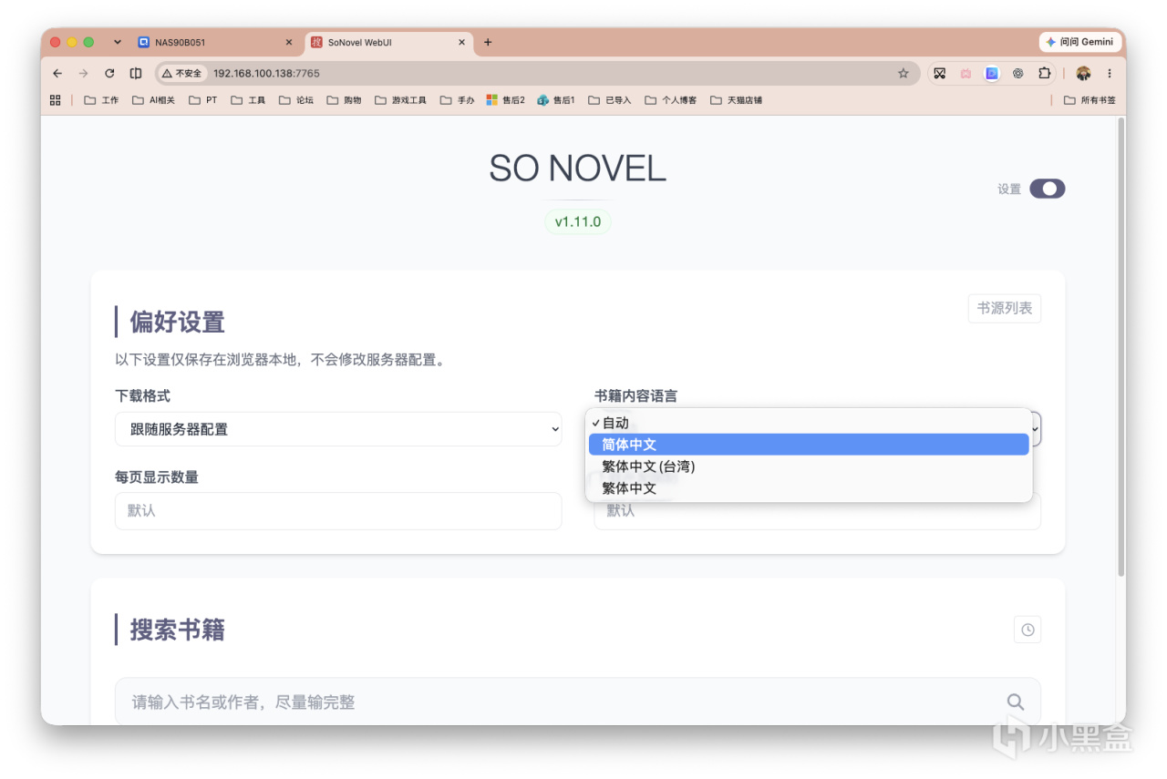The image size is (1167, 779).
Task: Open 工具 bookmark folder
Action: point(248,100)
